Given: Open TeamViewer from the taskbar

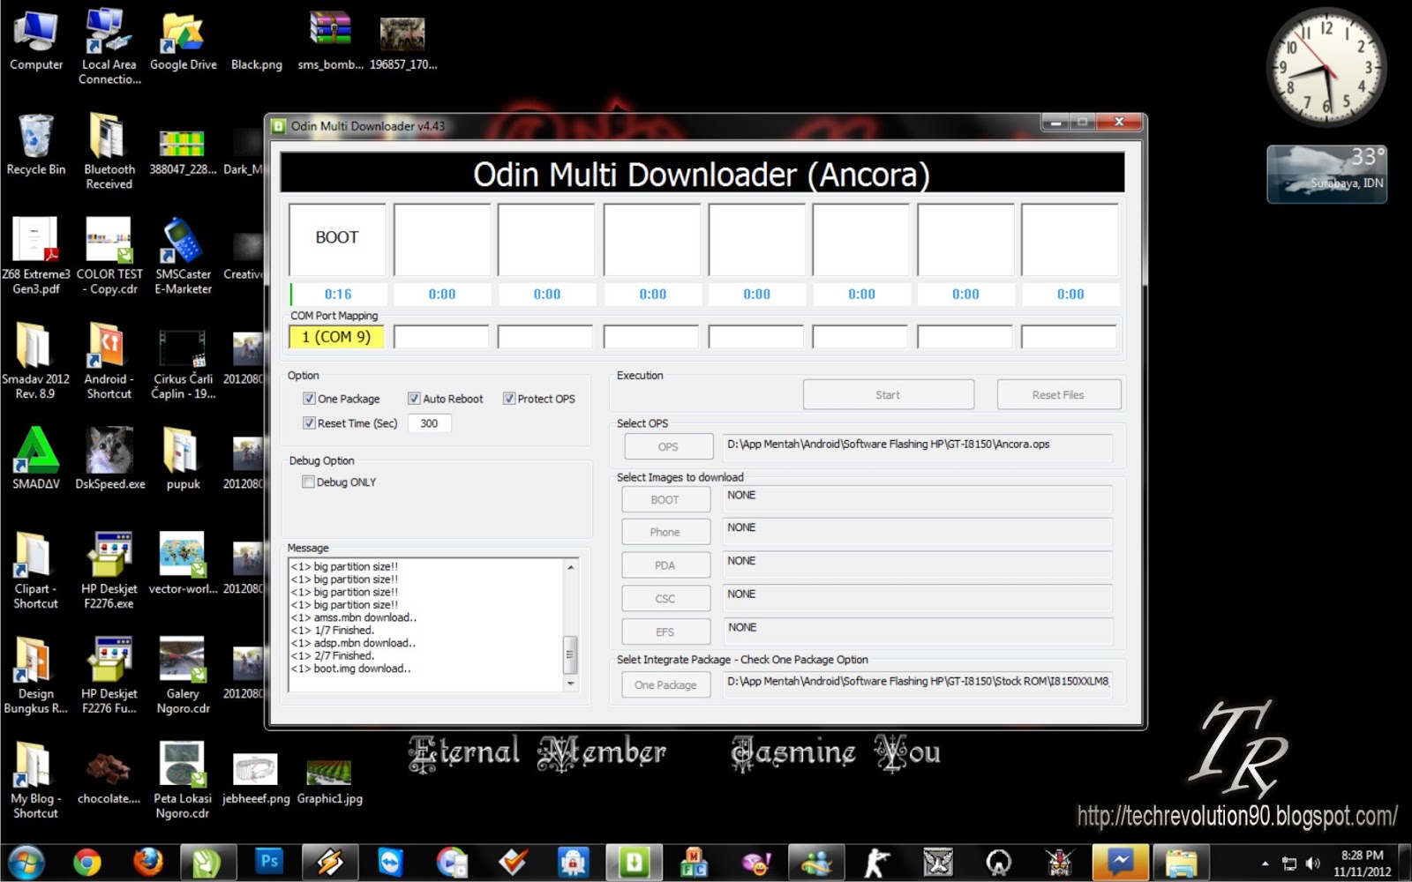Looking at the screenshot, I should click(x=390, y=862).
